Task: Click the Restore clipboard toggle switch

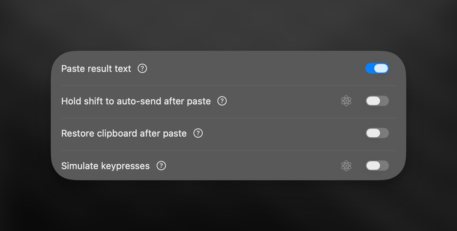Action: [377, 133]
